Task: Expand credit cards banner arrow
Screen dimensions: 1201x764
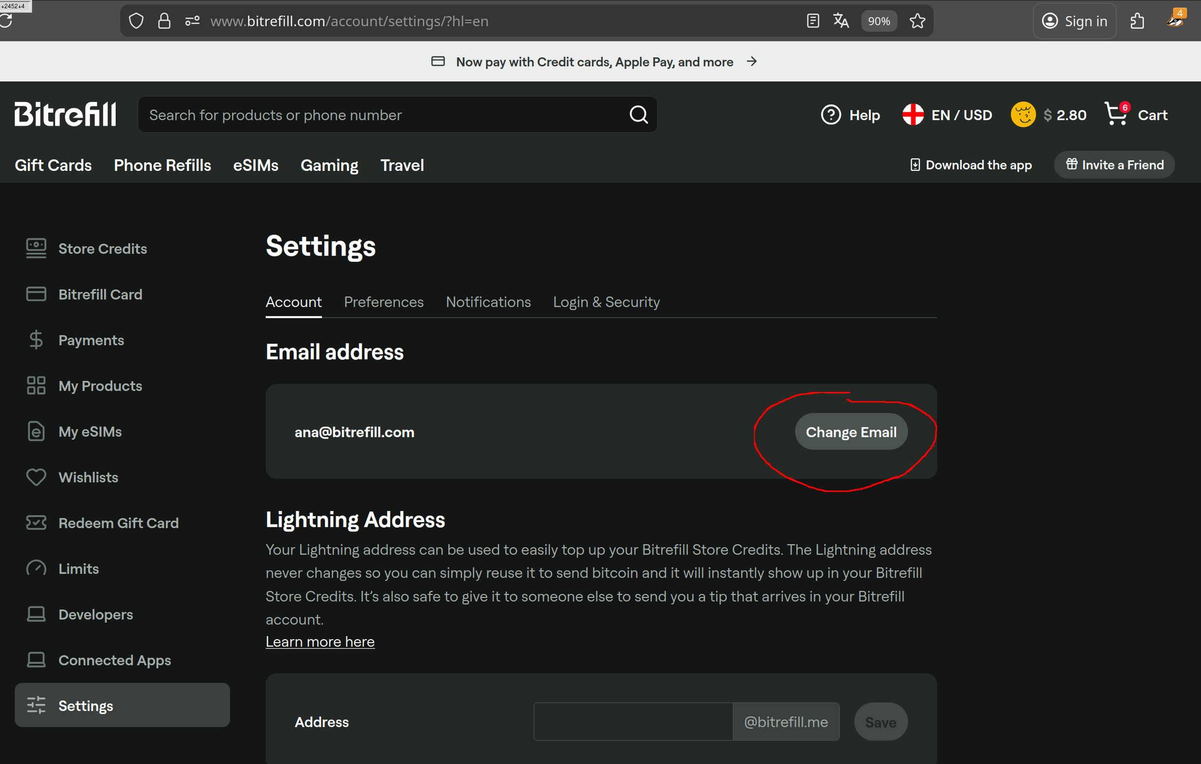Action: pyautogui.click(x=752, y=61)
